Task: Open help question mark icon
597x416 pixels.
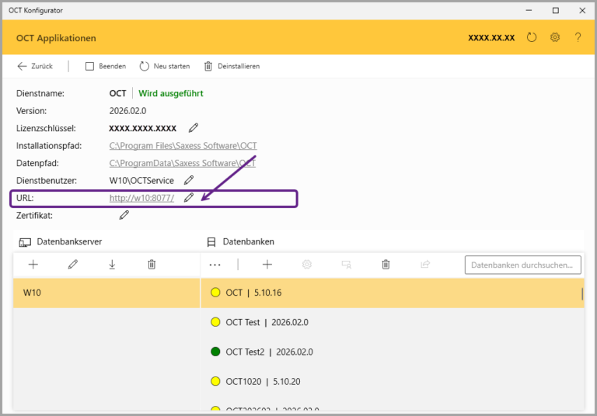Action: click(578, 37)
